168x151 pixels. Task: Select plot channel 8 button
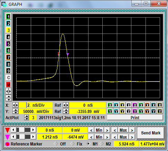pyautogui.click(x=8, y=64)
